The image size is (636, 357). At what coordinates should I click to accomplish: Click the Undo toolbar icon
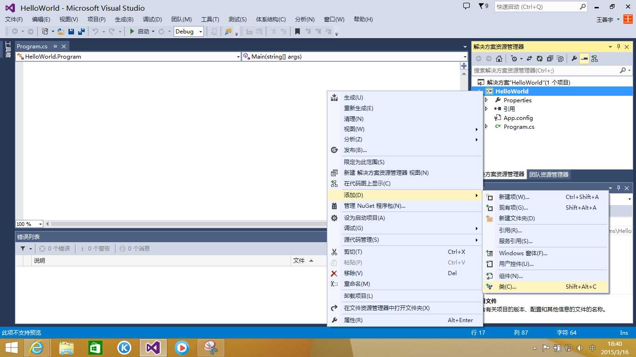click(x=95, y=32)
